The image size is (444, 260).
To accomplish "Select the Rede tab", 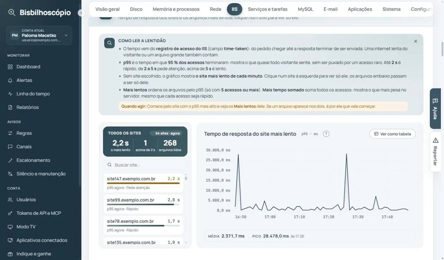I will coord(215,9).
